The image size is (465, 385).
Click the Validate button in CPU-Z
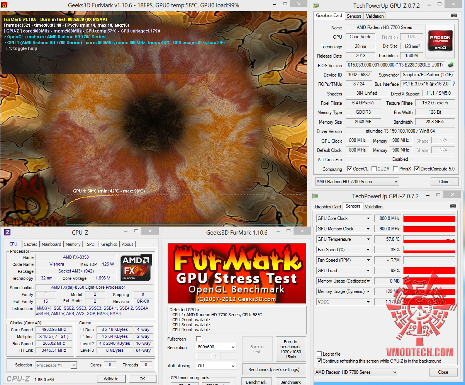[111, 379]
